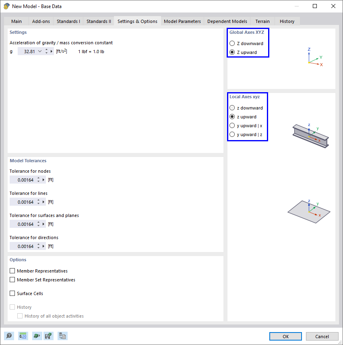Open the gravity value dropdown chevron
Screen dimensions: 343x345
point(40,51)
